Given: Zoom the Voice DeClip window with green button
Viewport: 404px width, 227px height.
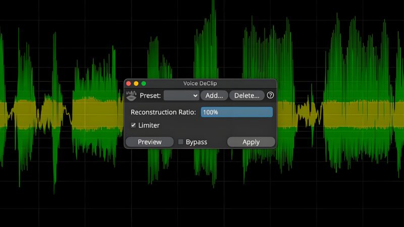Looking at the screenshot, I should tap(144, 83).
